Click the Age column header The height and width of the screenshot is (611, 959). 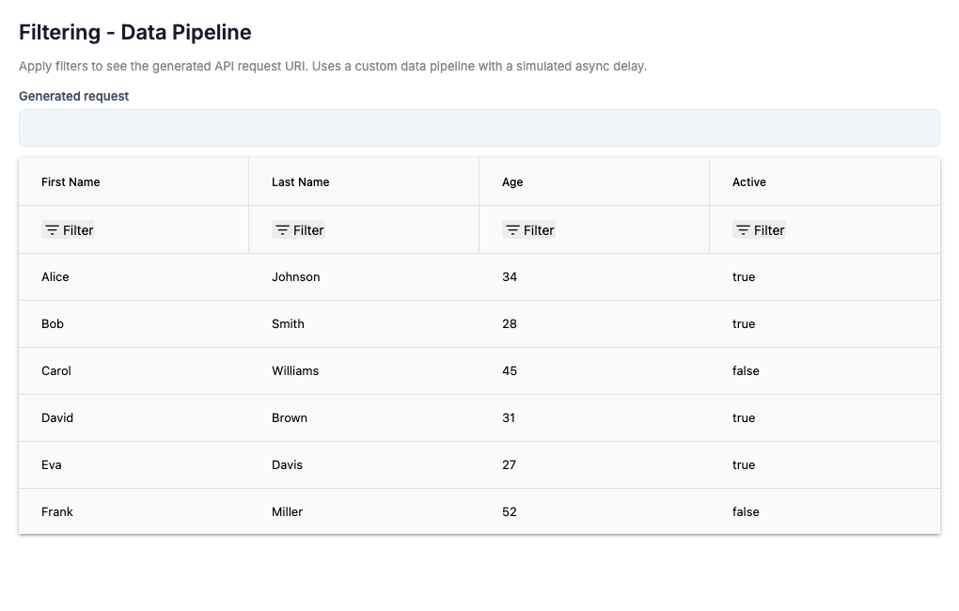tap(512, 182)
